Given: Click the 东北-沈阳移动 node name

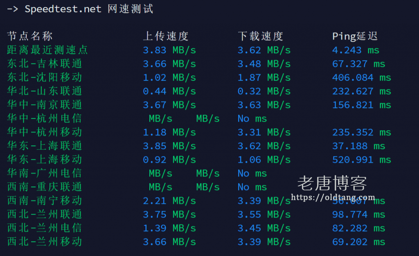Looking at the screenshot, I should 45,77.
